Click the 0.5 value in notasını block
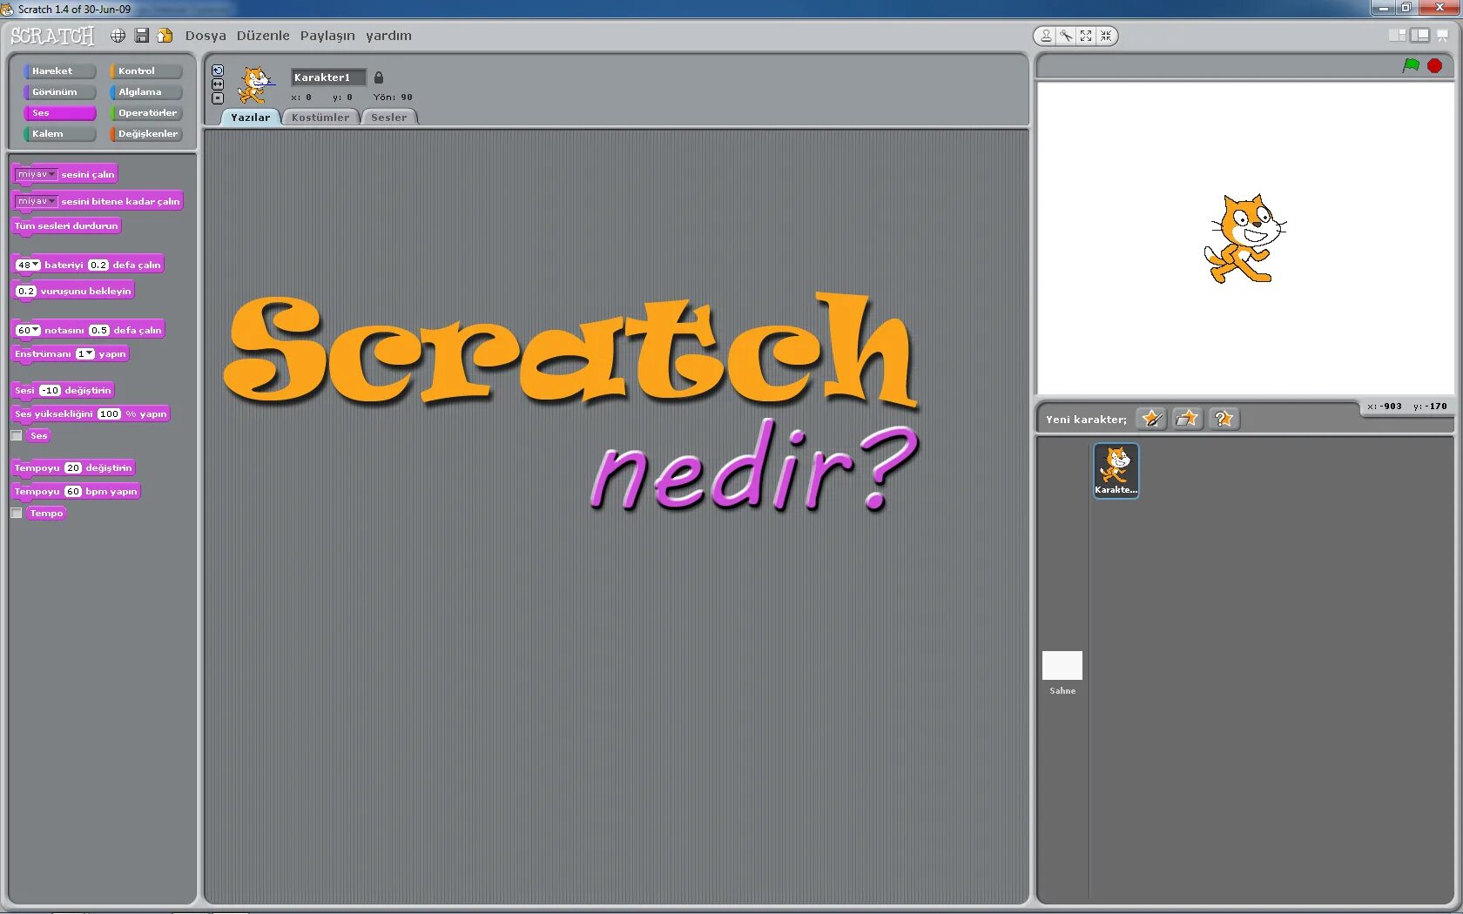1463x914 pixels. [99, 331]
